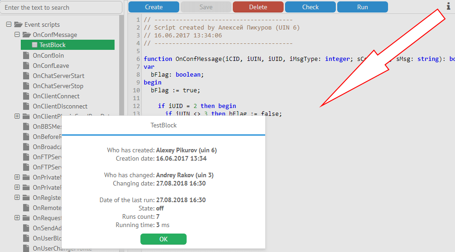Focus the script search text field
Image resolution: width=455 pixels, height=252 pixels.
pos(61,7)
